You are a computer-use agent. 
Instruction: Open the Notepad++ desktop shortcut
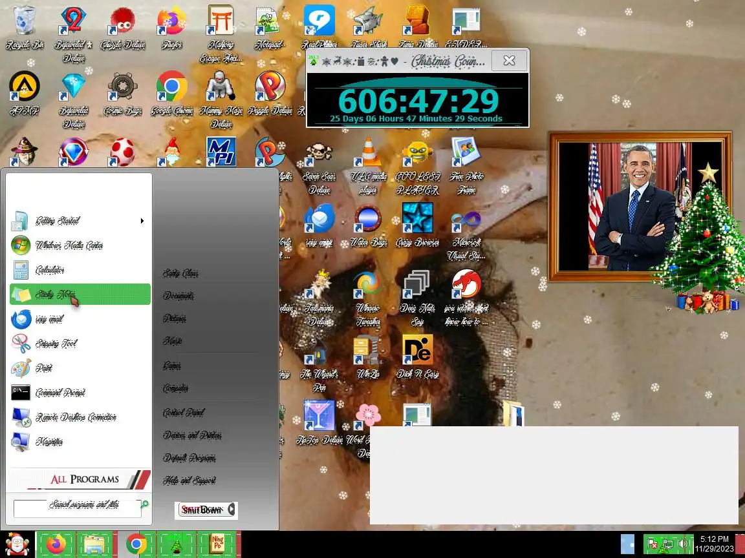(x=270, y=28)
